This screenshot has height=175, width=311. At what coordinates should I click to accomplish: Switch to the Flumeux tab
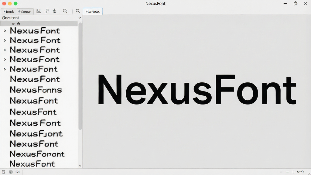click(93, 12)
